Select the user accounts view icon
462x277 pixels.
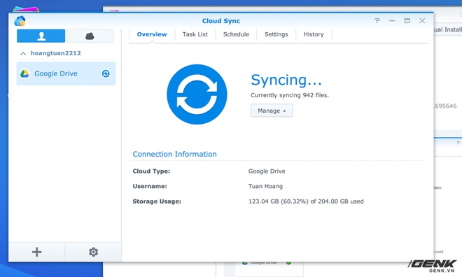[x=41, y=36]
